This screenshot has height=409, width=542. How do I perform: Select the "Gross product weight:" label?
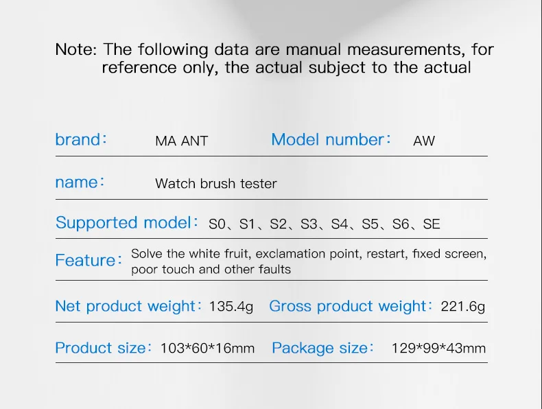tap(351, 306)
